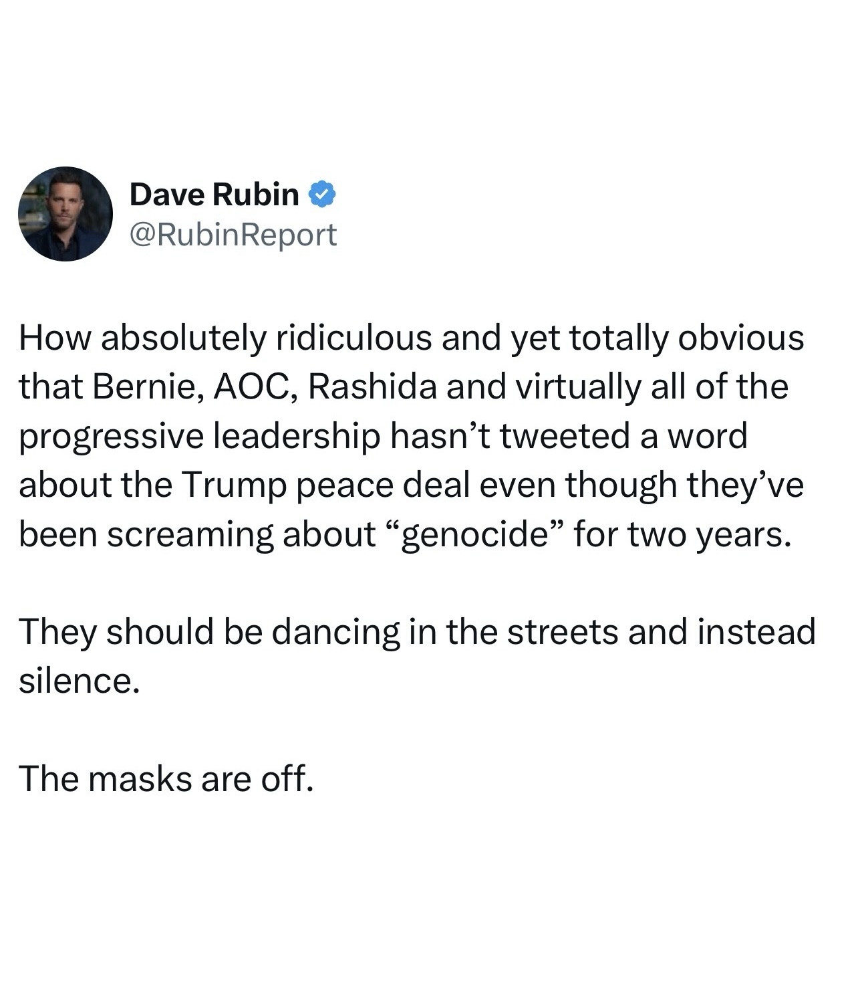This screenshot has width=862, height=987.
Task: Open the Dave Rubin display name link
Action: point(214,195)
